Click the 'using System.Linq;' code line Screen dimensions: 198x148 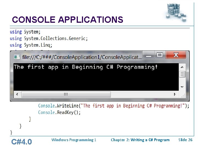pyautogui.click(x=31, y=45)
